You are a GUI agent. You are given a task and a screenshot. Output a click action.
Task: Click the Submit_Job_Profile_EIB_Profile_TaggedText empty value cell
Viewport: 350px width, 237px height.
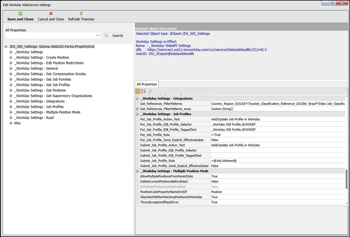(278, 155)
